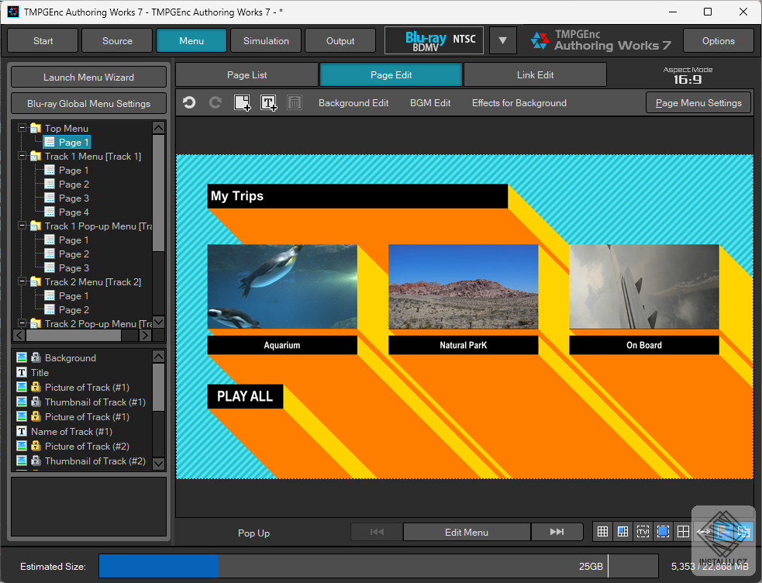Viewport: 762px width, 583px height.
Task: Toggle the lock on Thumbnail of Track (#2)
Action: tap(36, 461)
